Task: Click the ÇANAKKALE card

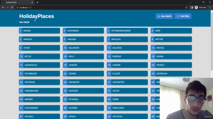Action: (x=39, y=65)
